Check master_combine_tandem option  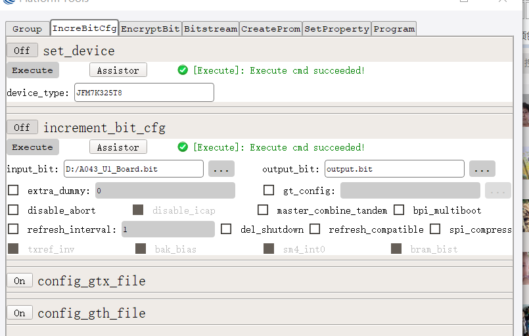tap(263, 210)
